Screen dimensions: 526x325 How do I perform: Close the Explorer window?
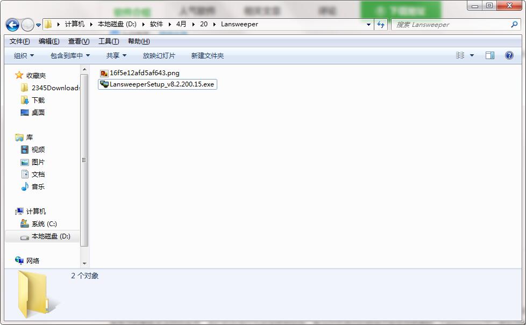(509, 6)
